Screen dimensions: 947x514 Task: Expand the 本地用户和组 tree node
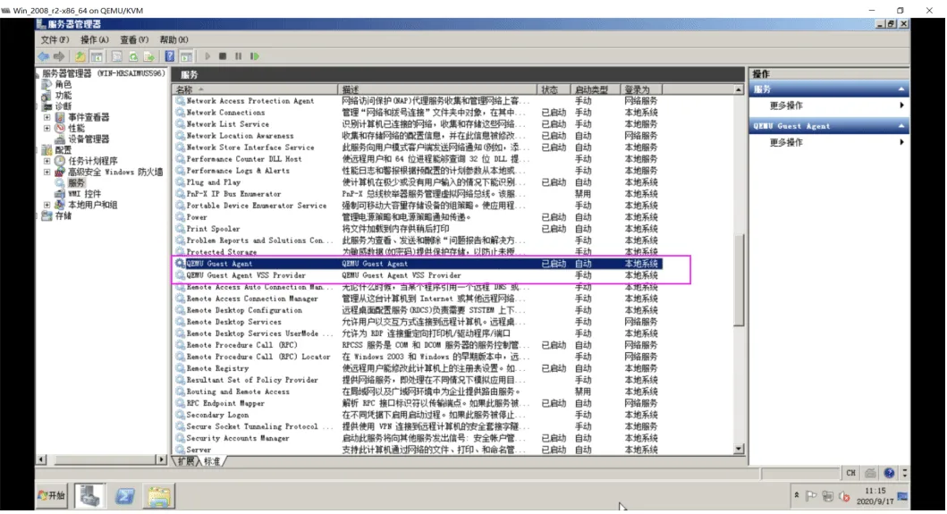pyautogui.click(x=47, y=206)
